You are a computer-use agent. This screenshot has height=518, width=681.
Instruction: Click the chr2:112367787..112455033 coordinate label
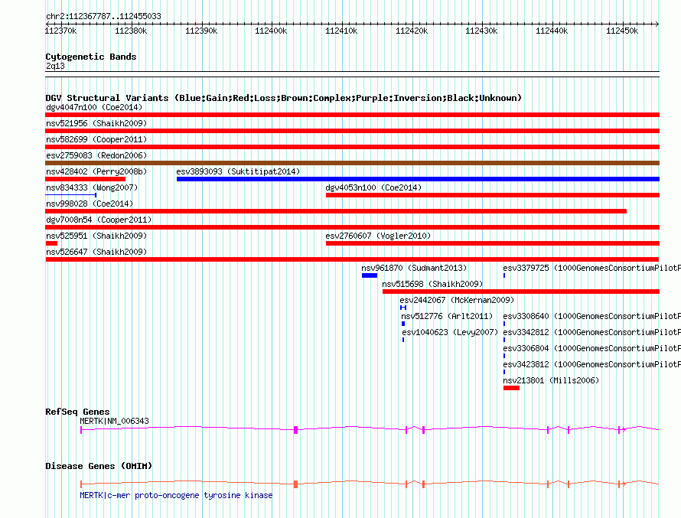point(103,16)
